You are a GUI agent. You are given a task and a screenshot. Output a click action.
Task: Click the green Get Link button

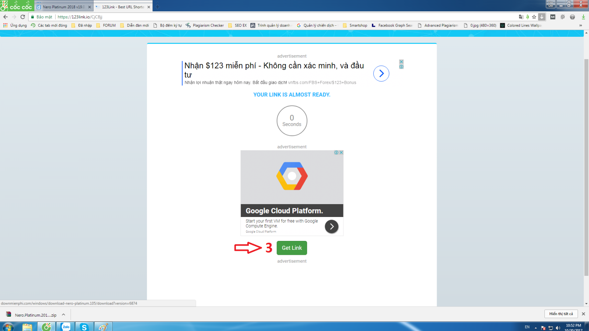click(292, 248)
